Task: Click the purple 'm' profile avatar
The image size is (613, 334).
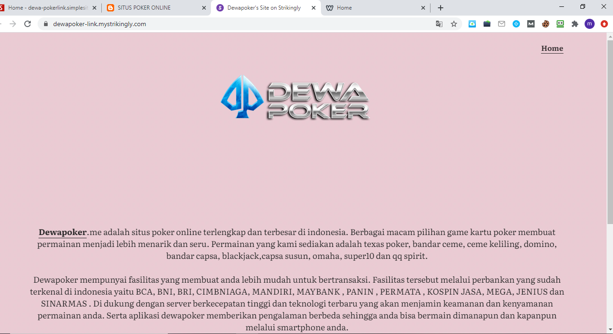Action: click(x=589, y=24)
